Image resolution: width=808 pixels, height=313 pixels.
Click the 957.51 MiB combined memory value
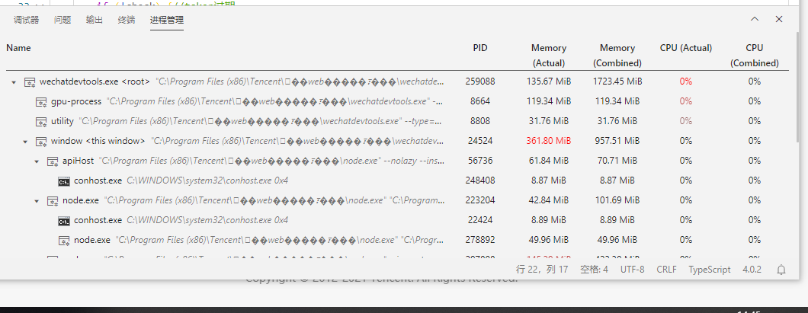pos(617,141)
